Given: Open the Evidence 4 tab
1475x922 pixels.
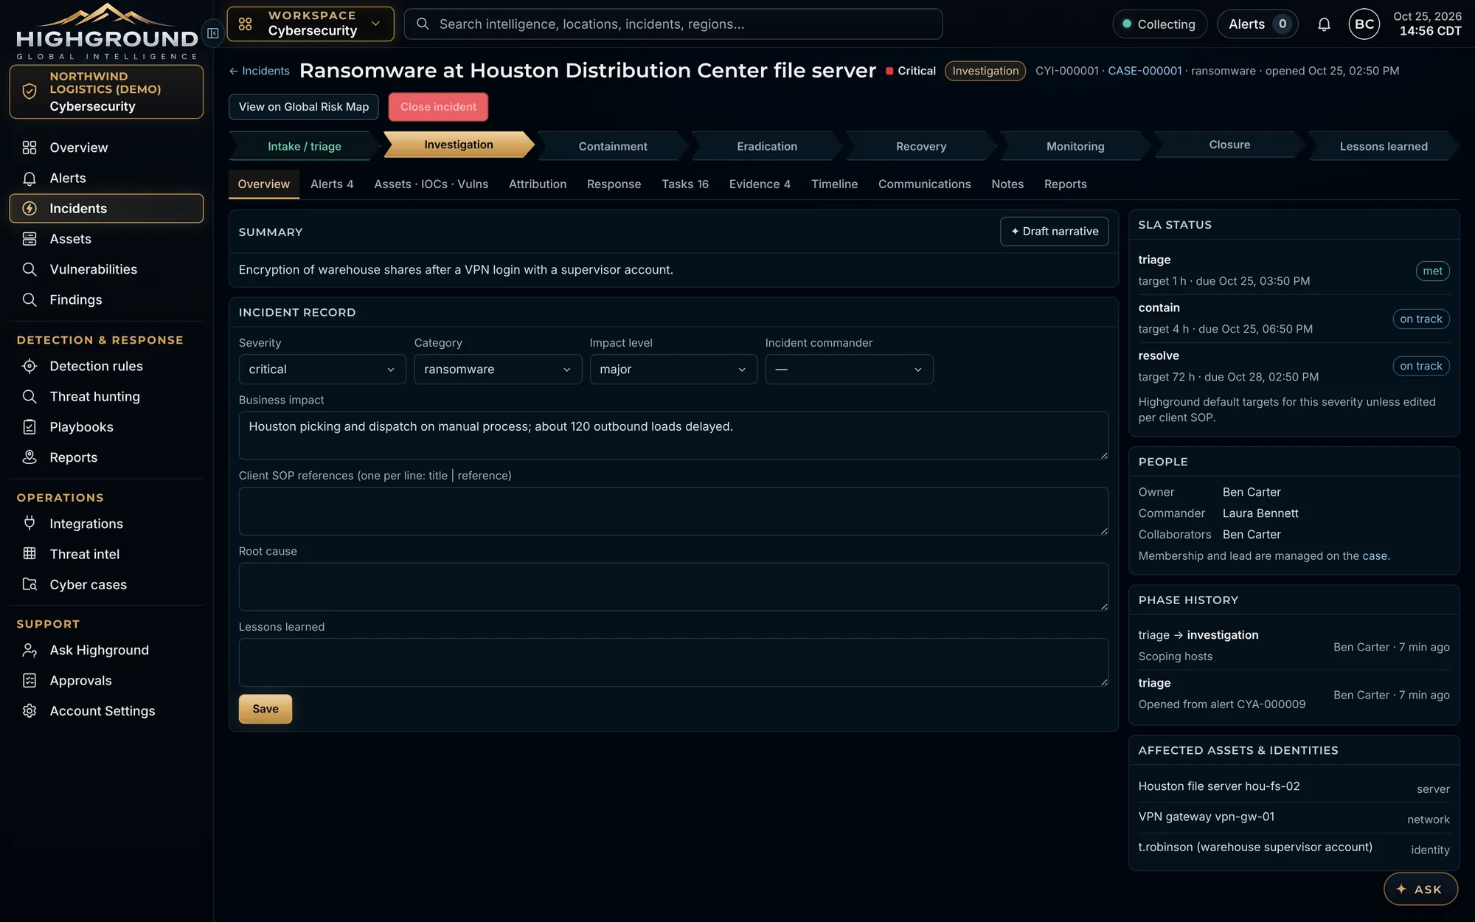Looking at the screenshot, I should coord(760,184).
